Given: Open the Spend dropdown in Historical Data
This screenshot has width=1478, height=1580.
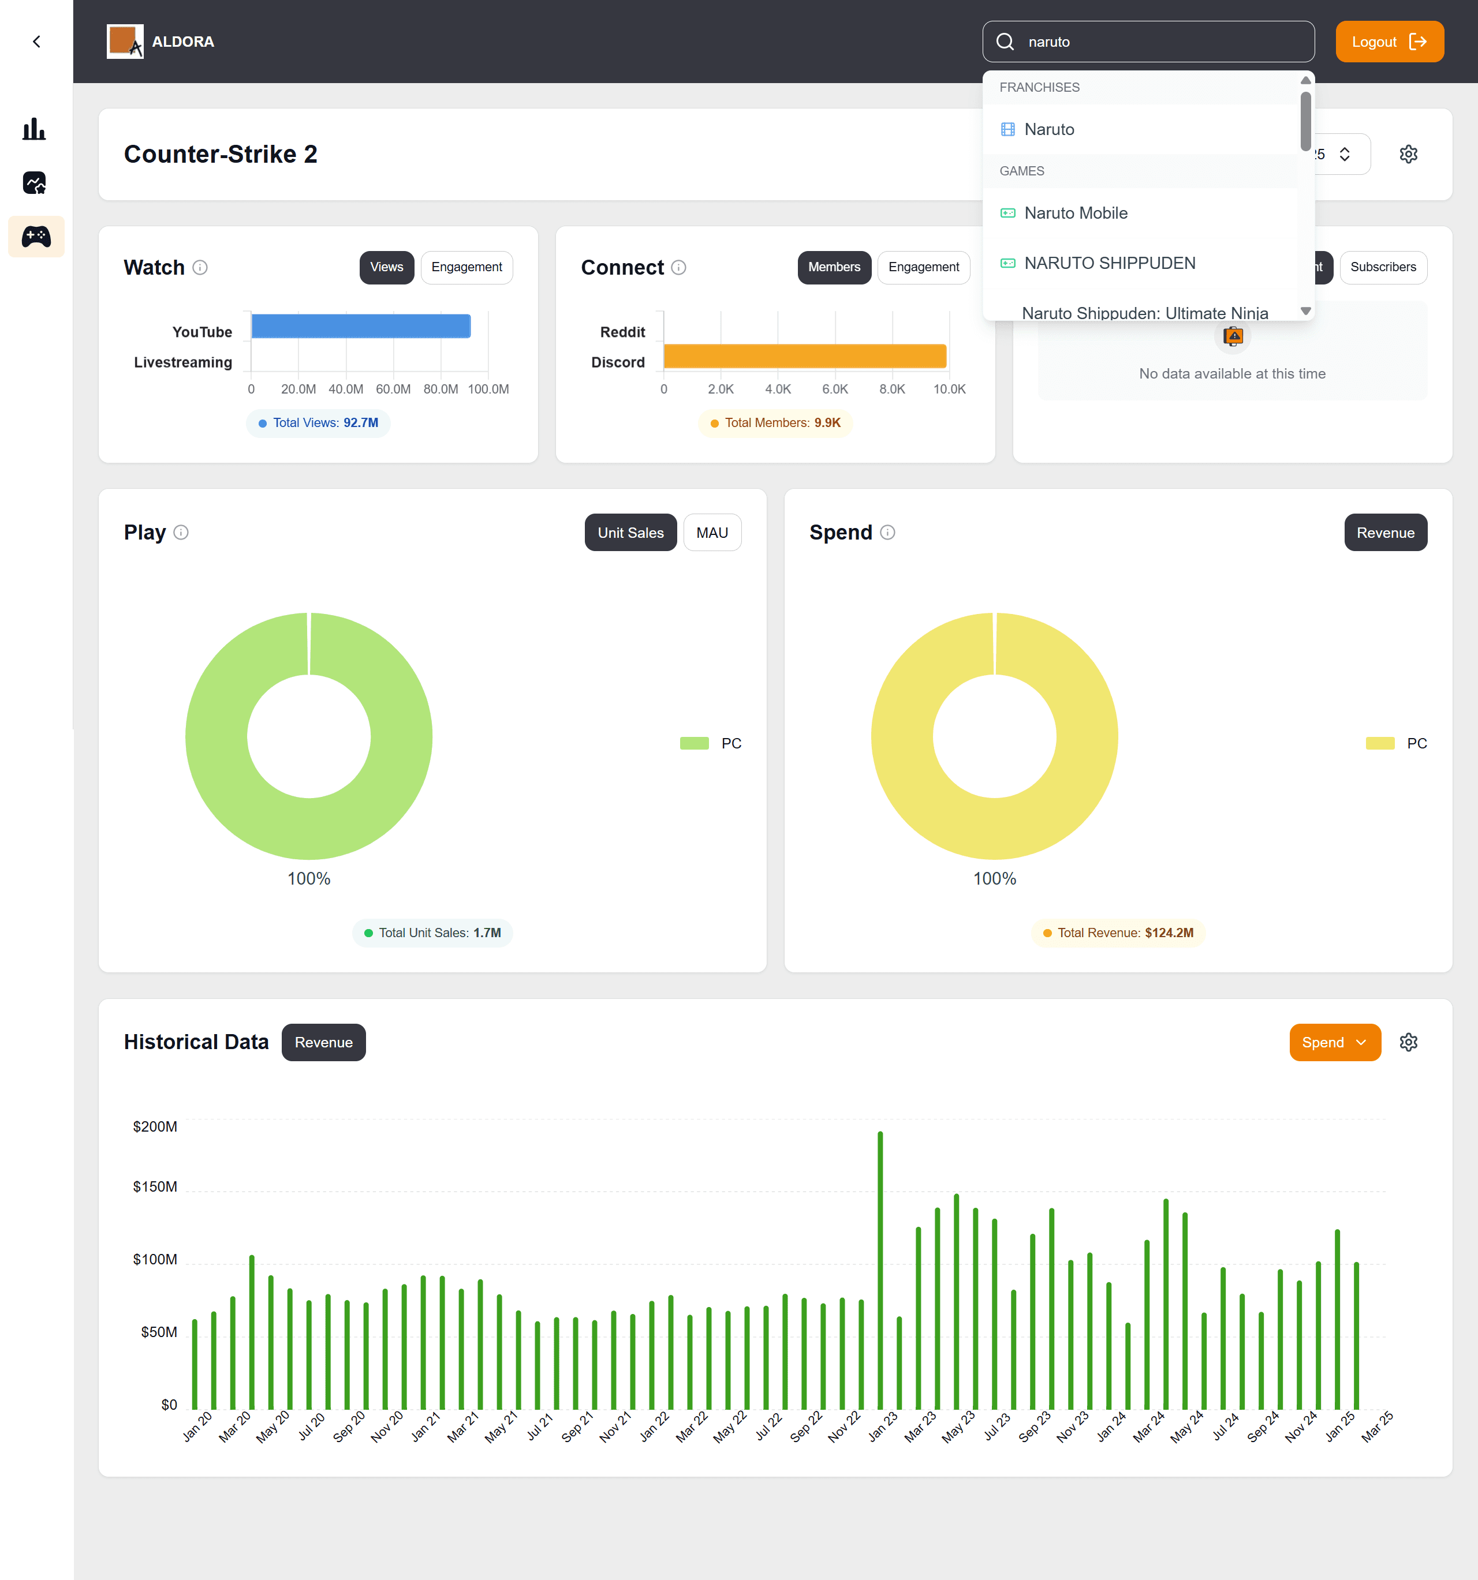Looking at the screenshot, I should coord(1334,1042).
